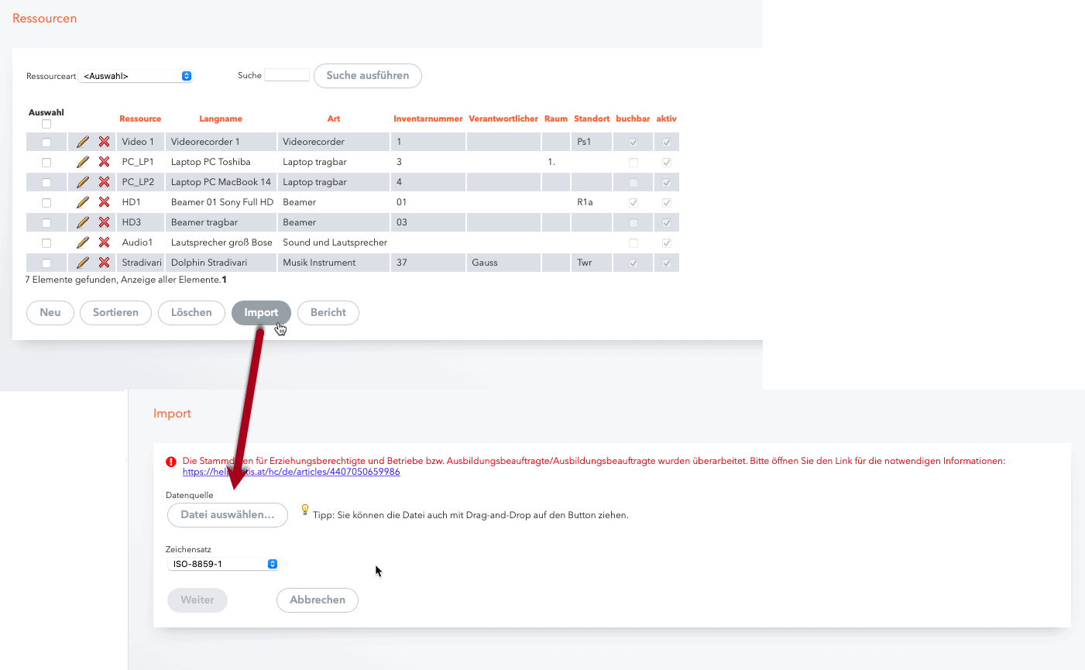
Task: Toggle the select-all checkbox under Auswahl
Action: [46, 124]
